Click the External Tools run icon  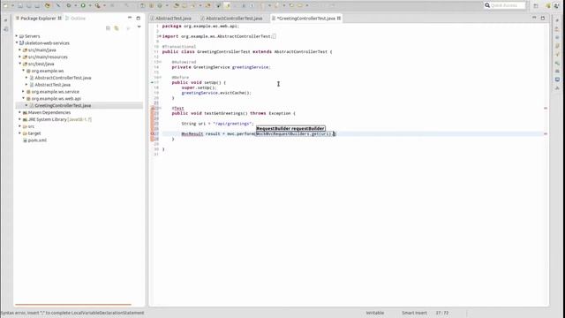pos(97,5)
